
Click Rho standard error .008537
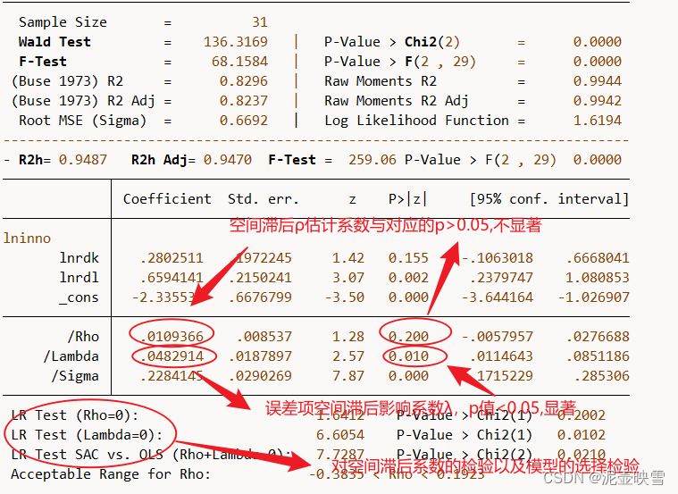coord(264,337)
